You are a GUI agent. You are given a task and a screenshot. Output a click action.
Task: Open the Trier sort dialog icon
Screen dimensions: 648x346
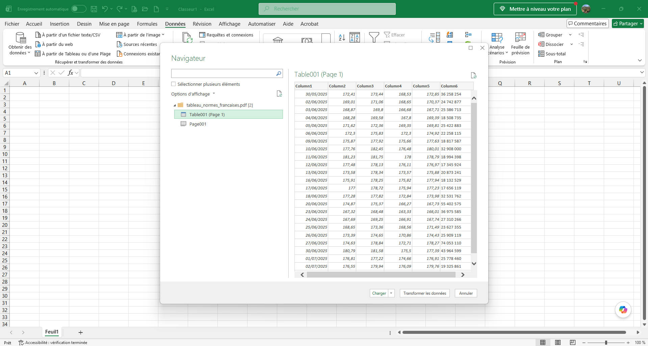[x=355, y=37]
